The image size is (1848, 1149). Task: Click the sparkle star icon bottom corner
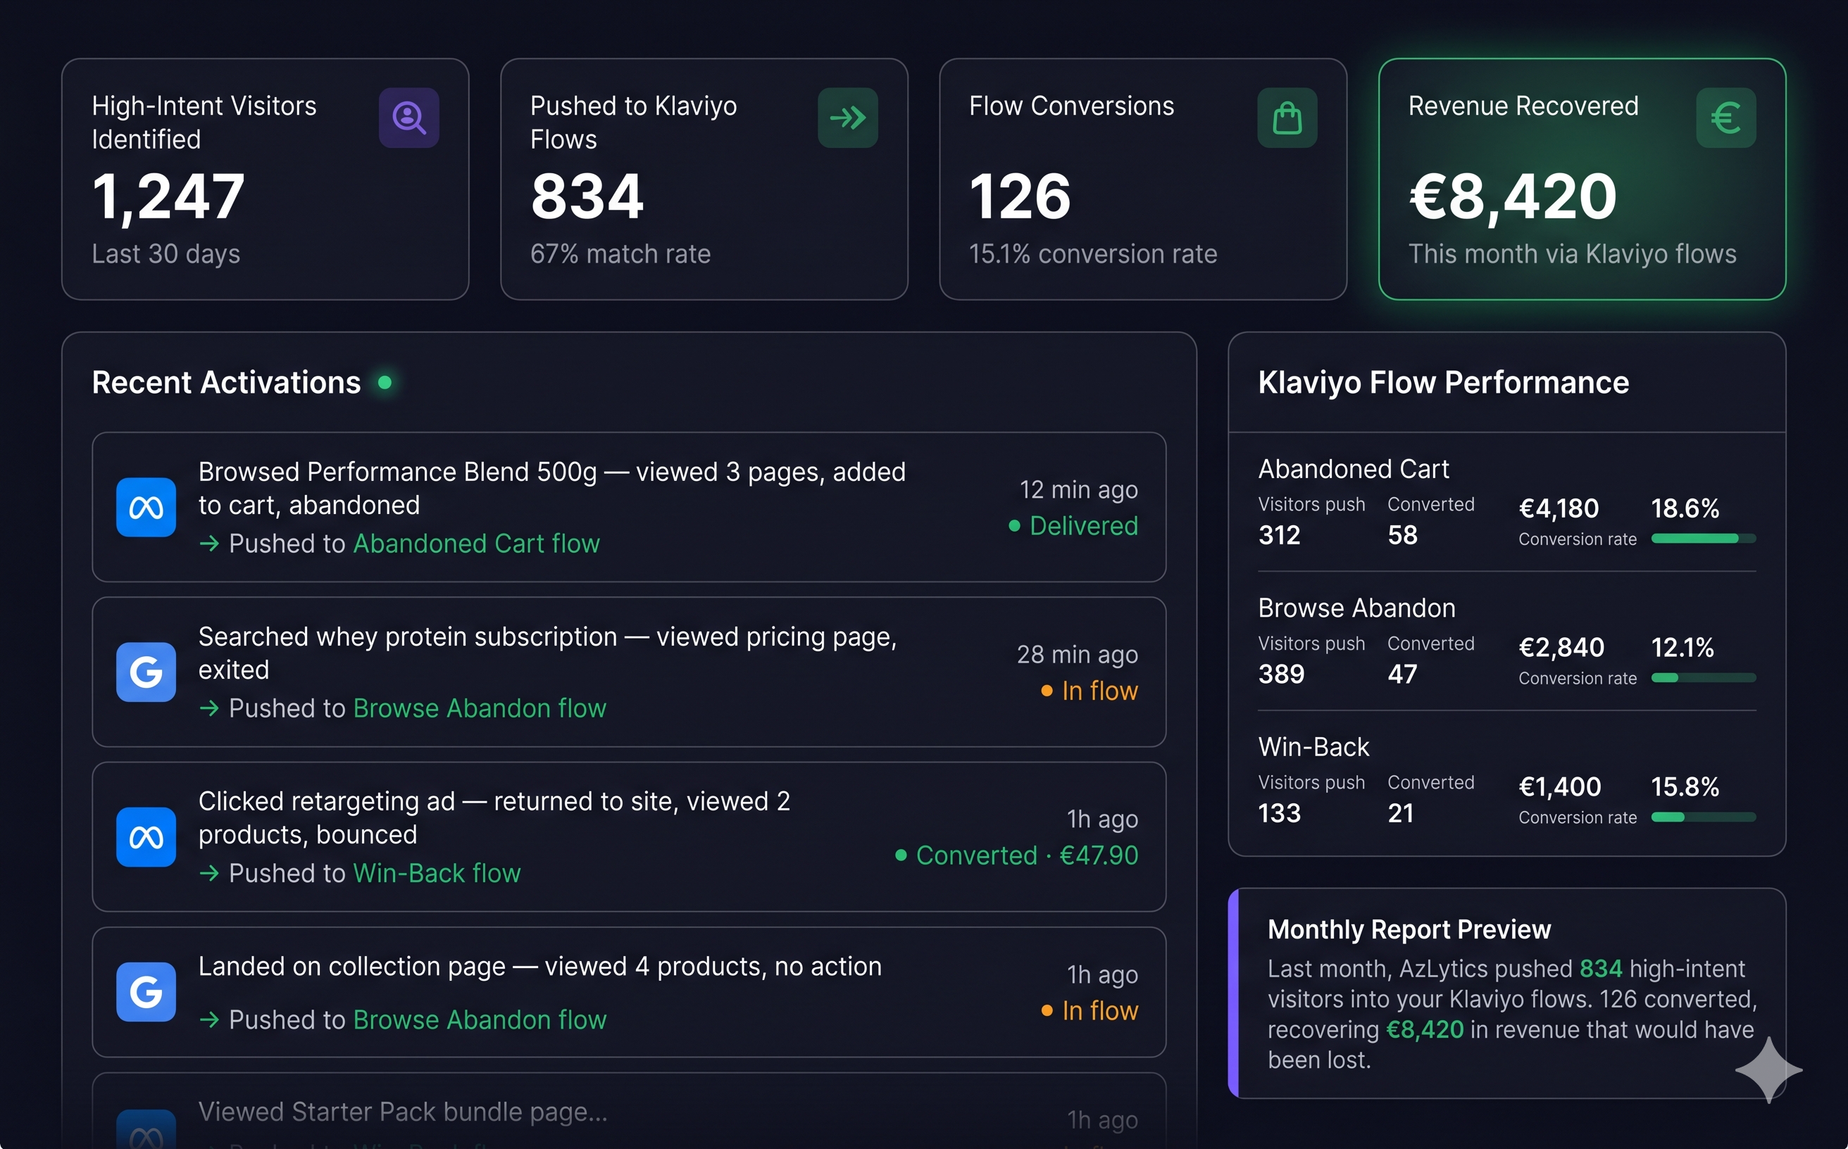click(x=1768, y=1070)
